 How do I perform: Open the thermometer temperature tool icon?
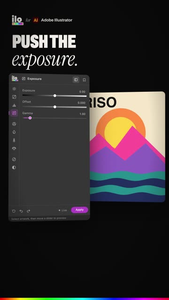(x=14, y=140)
